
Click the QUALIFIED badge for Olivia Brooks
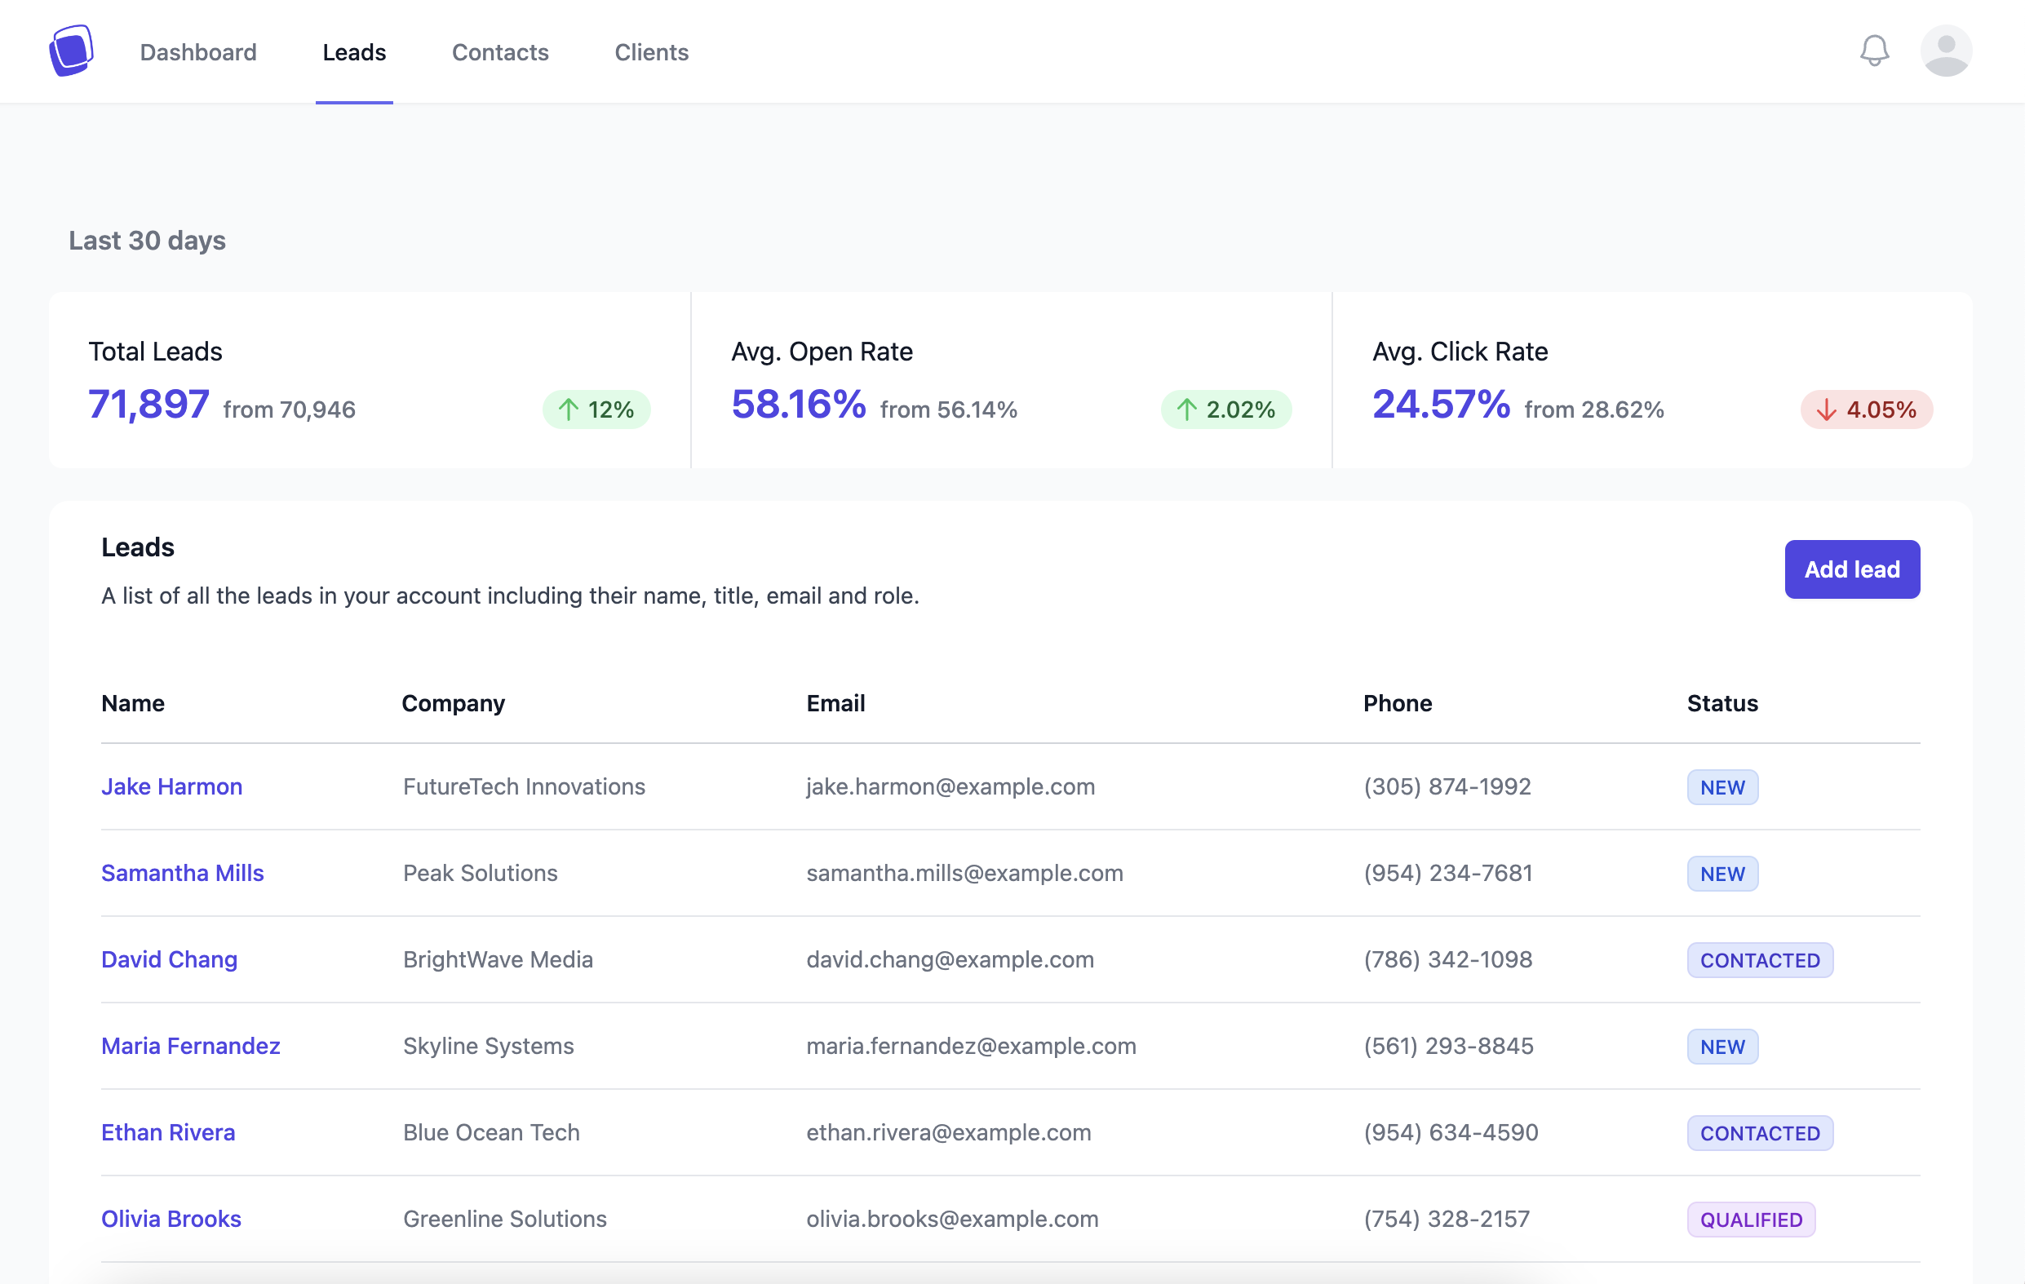click(x=1751, y=1219)
